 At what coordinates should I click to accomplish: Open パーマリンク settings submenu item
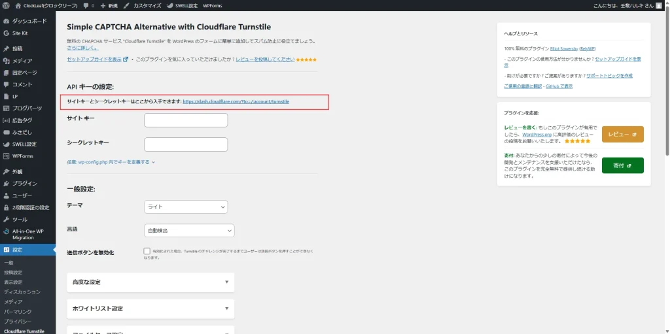(x=18, y=312)
